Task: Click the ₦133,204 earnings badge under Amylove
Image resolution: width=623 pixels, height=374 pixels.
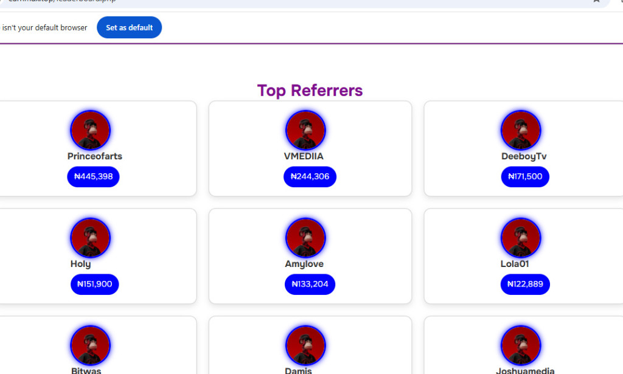Action: [x=310, y=284]
